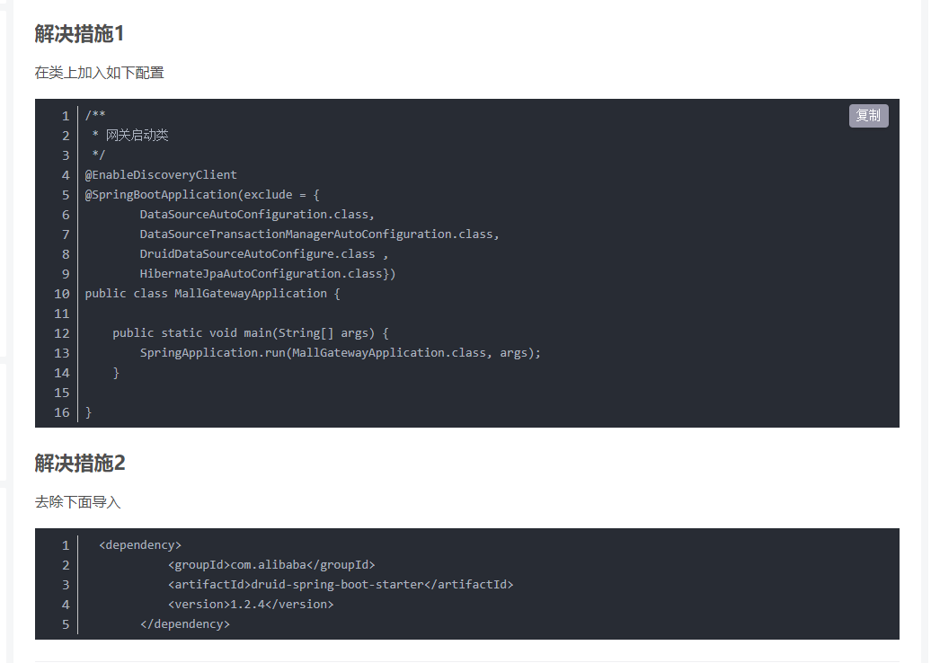Click the com.alibaba groupId line

pyautogui.click(x=270, y=565)
